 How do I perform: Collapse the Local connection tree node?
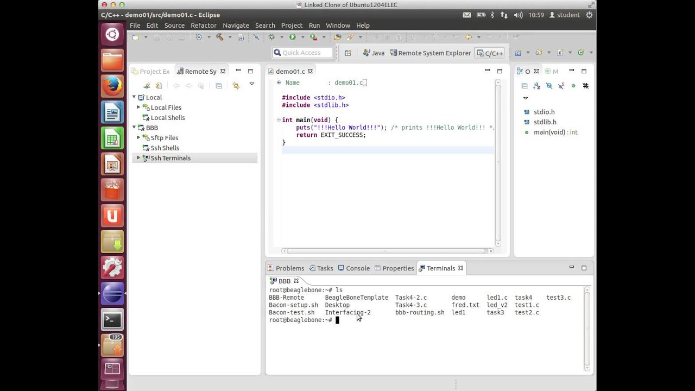(134, 97)
